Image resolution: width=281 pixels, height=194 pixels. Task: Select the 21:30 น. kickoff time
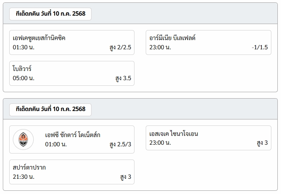[x=23, y=177]
